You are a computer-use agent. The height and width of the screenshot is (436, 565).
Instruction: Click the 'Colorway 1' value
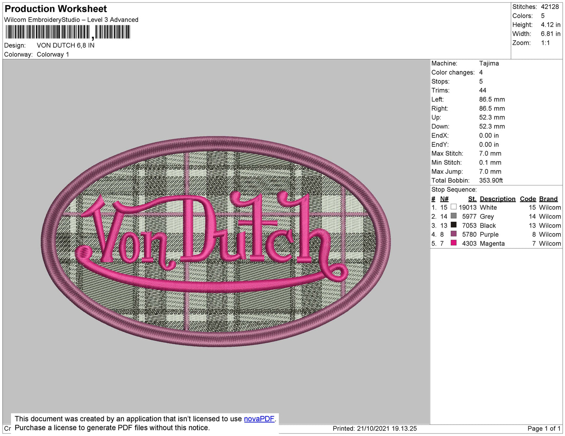point(53,55)
